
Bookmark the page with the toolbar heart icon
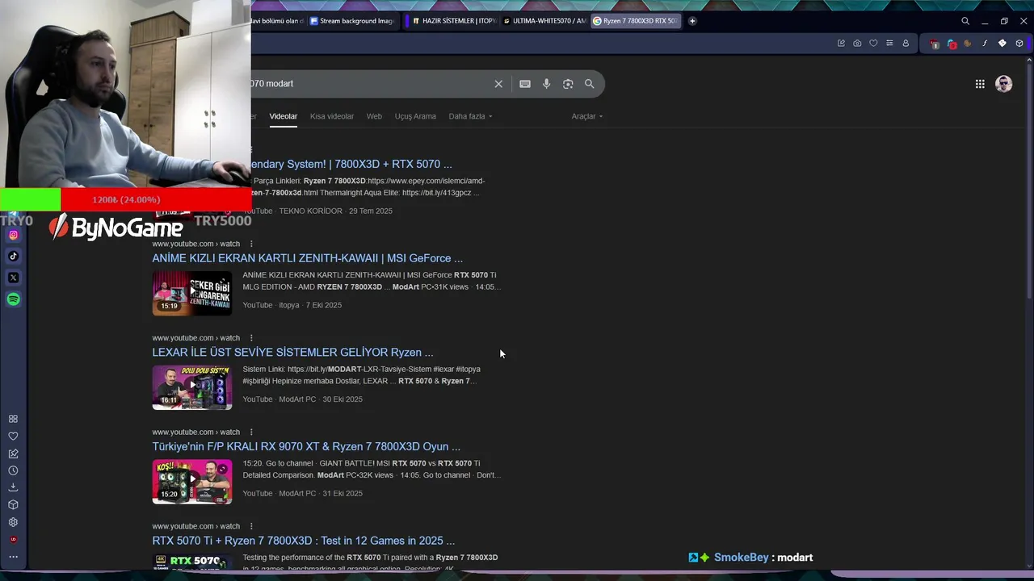click(873, 44)
